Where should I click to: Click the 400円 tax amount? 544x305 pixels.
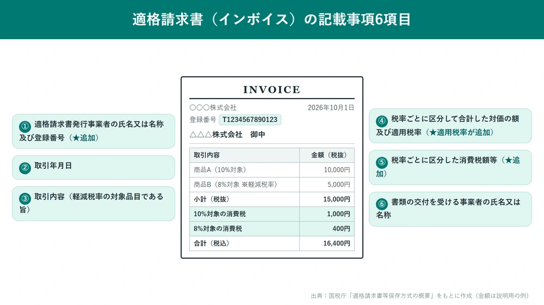pos(341,229)
